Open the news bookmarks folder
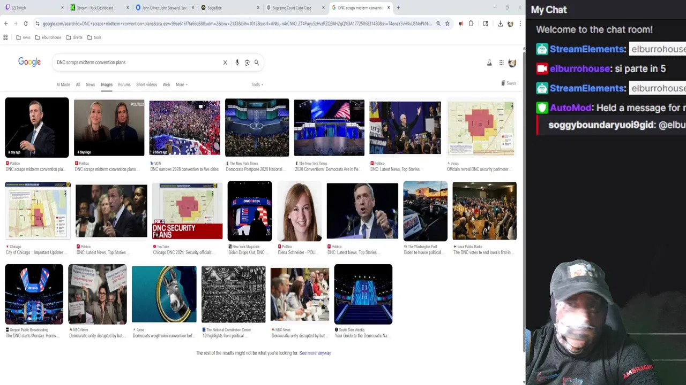Screen dimensions: 686x385 (x=23, y=37)
